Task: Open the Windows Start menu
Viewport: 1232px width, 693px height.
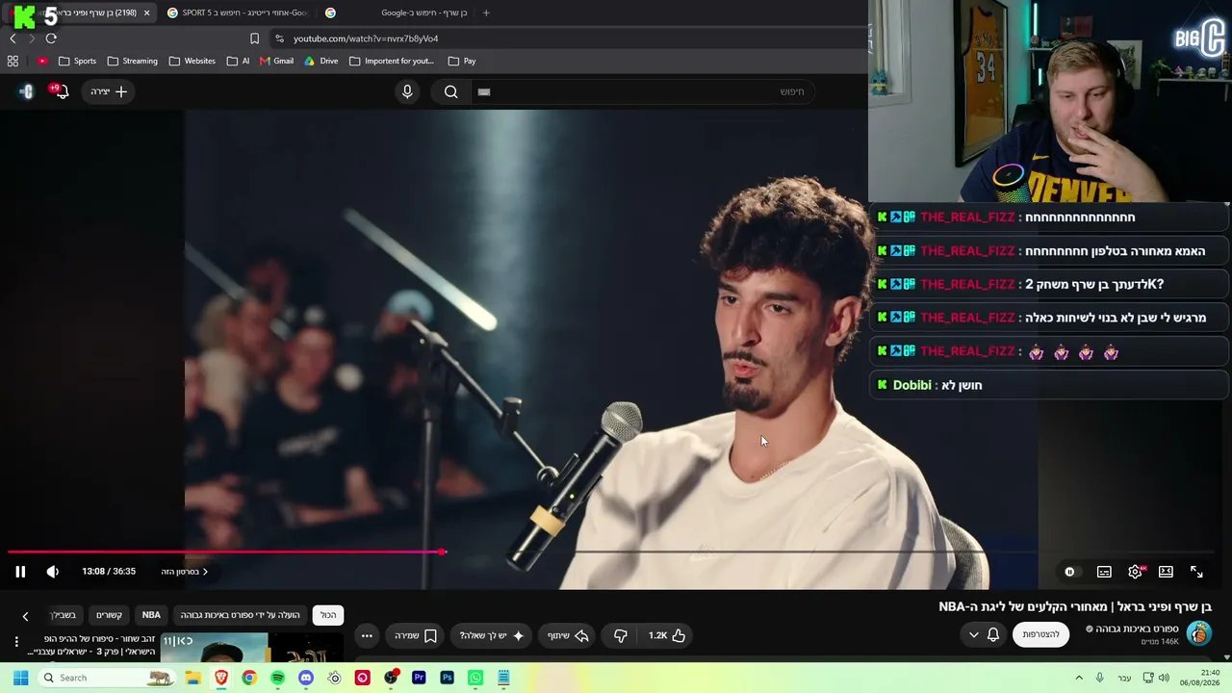Action: tap(20, 678)
